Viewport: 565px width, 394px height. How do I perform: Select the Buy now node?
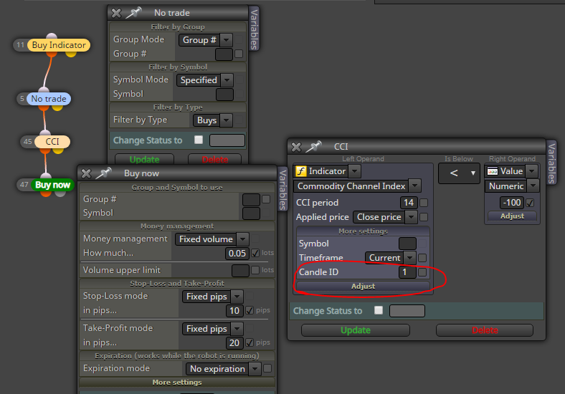(x=52, y=185)
